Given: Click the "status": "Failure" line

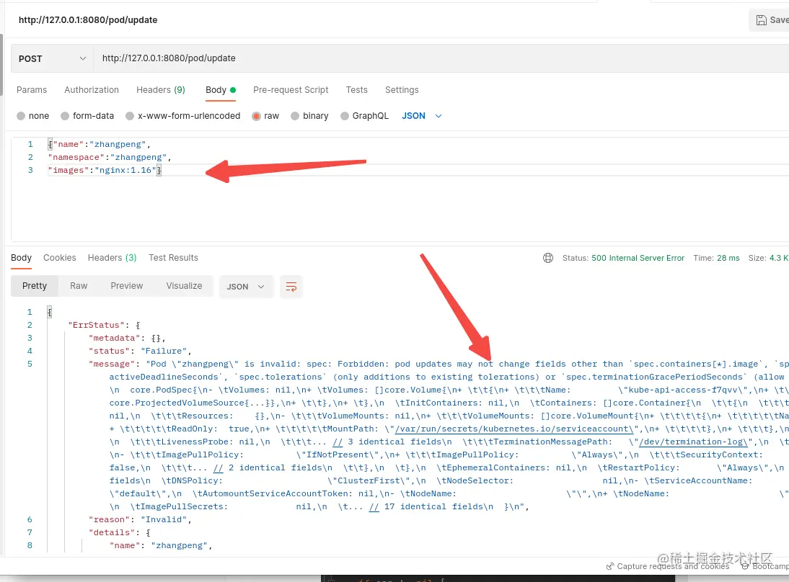Looking at the screenshot, I should click(x=141, y=351).
